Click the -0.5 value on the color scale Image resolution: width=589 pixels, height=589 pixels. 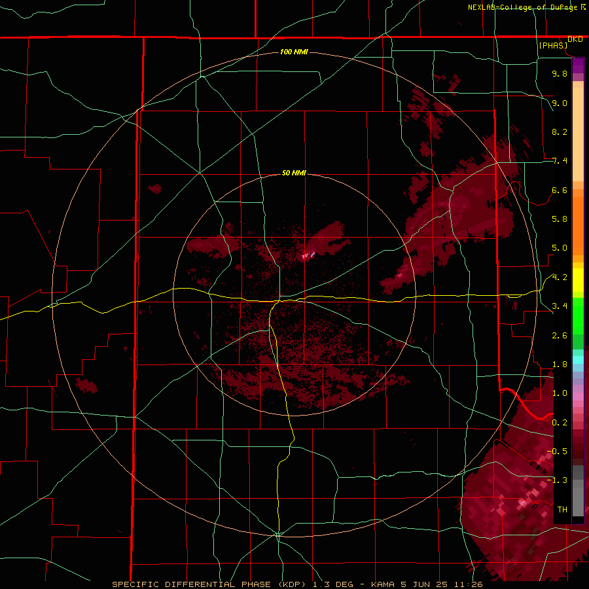[x=557, y=452]
